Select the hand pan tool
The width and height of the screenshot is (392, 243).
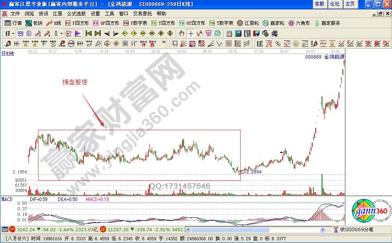point(182,33)
